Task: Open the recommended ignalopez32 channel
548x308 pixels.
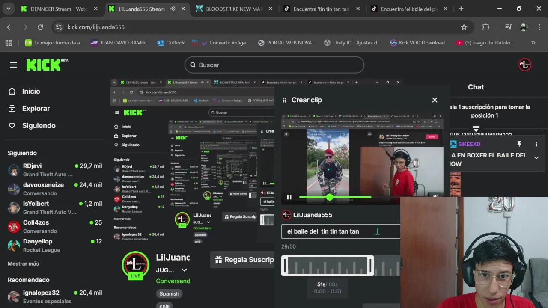Action: [55, 296]
